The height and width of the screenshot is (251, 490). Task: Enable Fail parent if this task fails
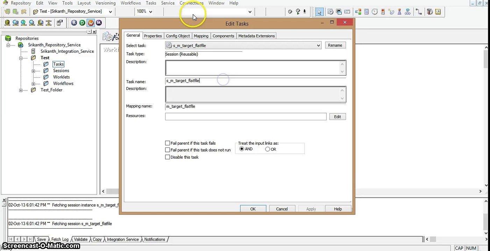(168, 143)
